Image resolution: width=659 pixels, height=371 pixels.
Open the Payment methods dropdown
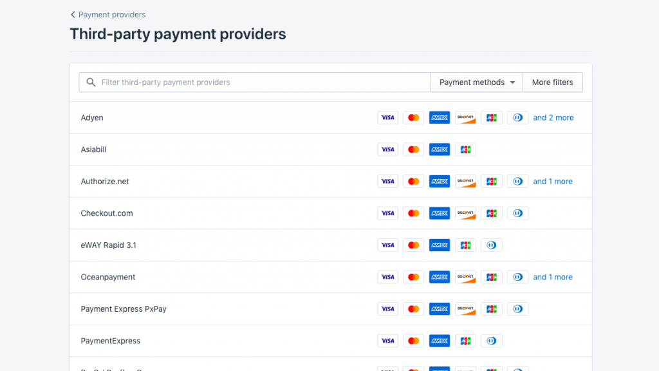pos(477,82)
